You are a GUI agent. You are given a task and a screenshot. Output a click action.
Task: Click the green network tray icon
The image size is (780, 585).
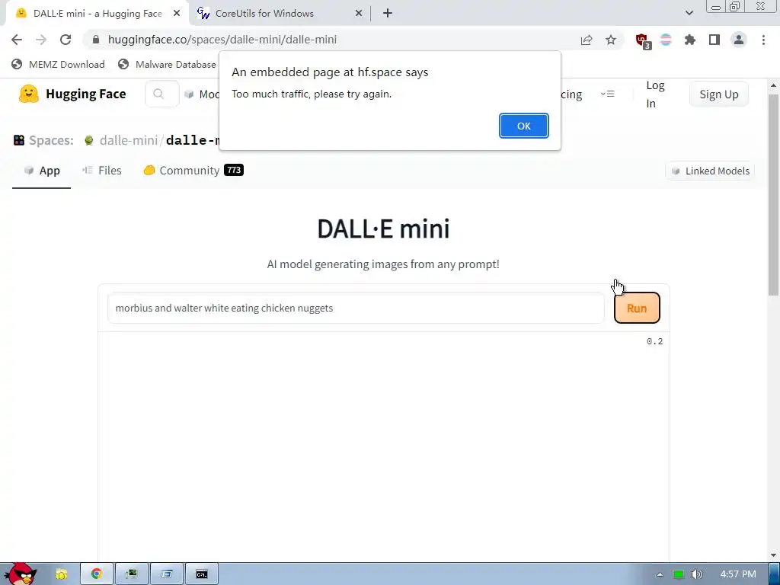(x=679, y=574)
